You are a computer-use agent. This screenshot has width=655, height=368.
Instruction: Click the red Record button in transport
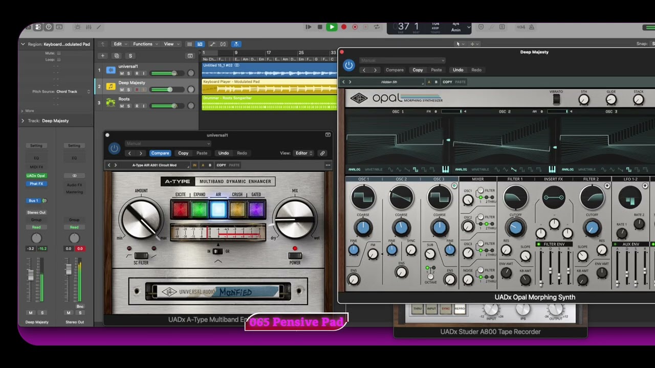tap(343, 27)
